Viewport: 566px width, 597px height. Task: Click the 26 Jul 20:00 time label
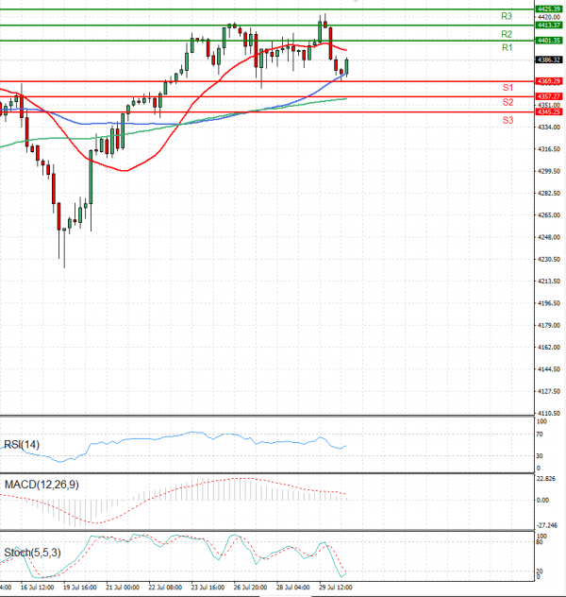tap(250, 588)
